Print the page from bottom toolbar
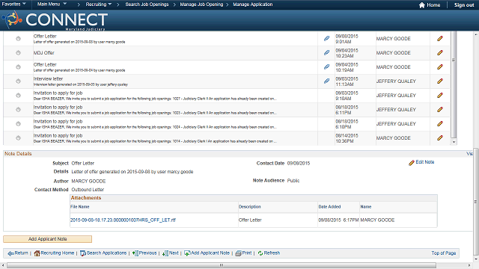The width and height of the screenshot is (479, 269). pyautogui.click(x=247, y=253)
